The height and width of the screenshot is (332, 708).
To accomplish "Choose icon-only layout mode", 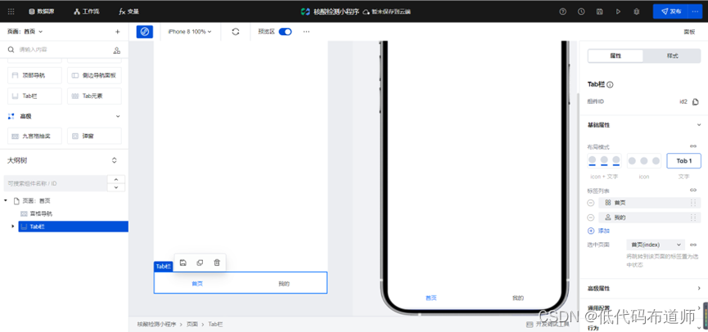I will [644, 160].
